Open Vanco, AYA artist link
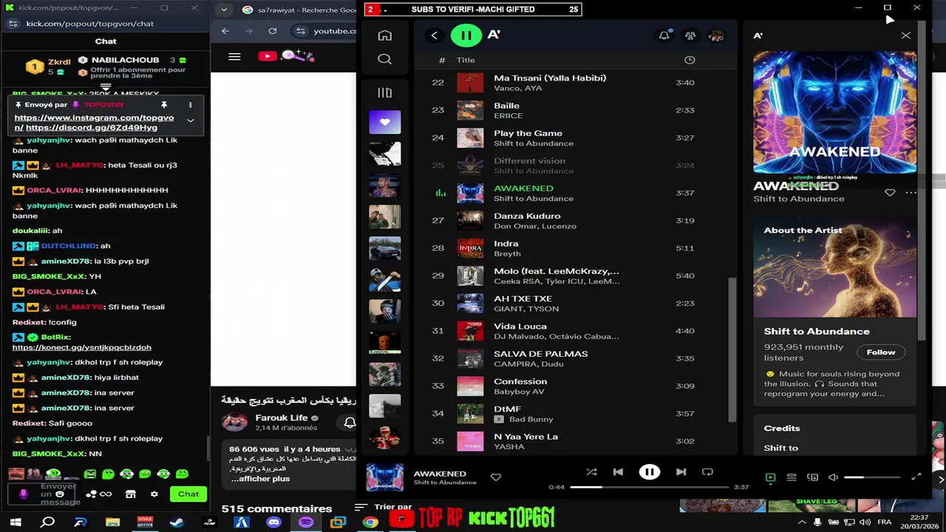Screen dimensions: 946x532 pyautogui.click(x=517, y=89)
